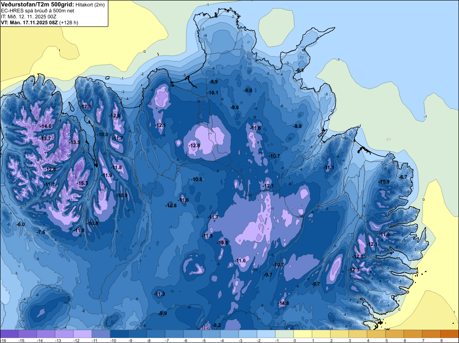Pick legend swatch between -4 and -3
Image resolution: width=459 pixels, height=343 pixels.
click(x=229, y=334)
